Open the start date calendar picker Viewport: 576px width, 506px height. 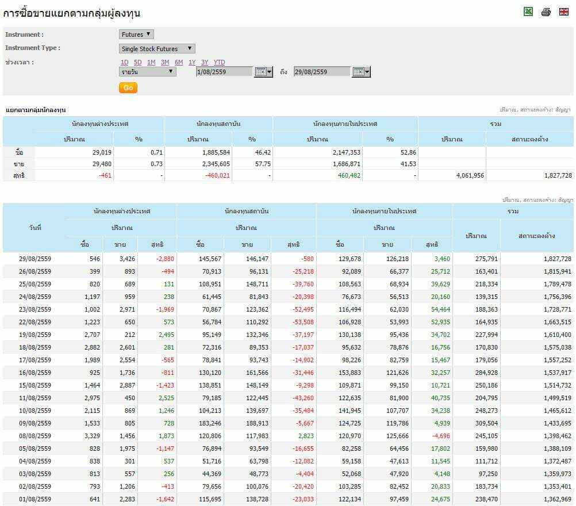coord(263,72)
